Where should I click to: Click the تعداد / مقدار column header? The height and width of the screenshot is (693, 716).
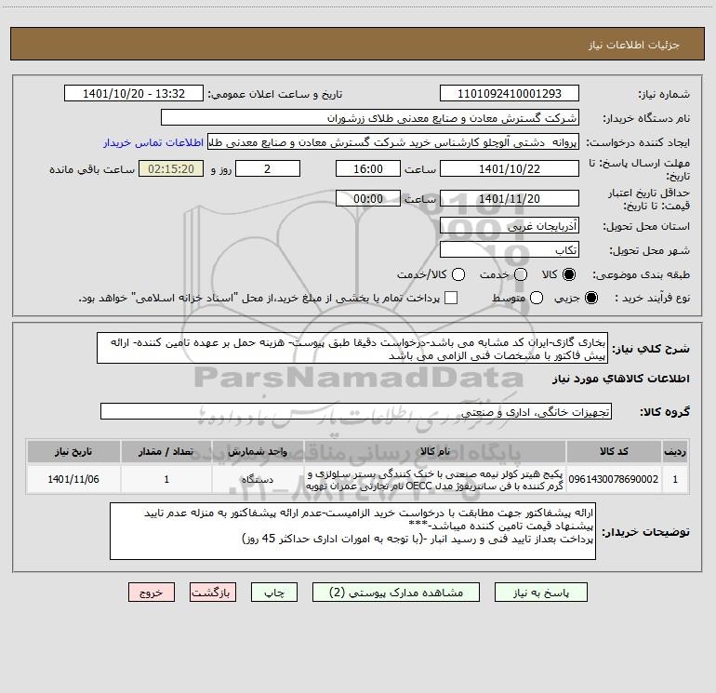[166, 451]
